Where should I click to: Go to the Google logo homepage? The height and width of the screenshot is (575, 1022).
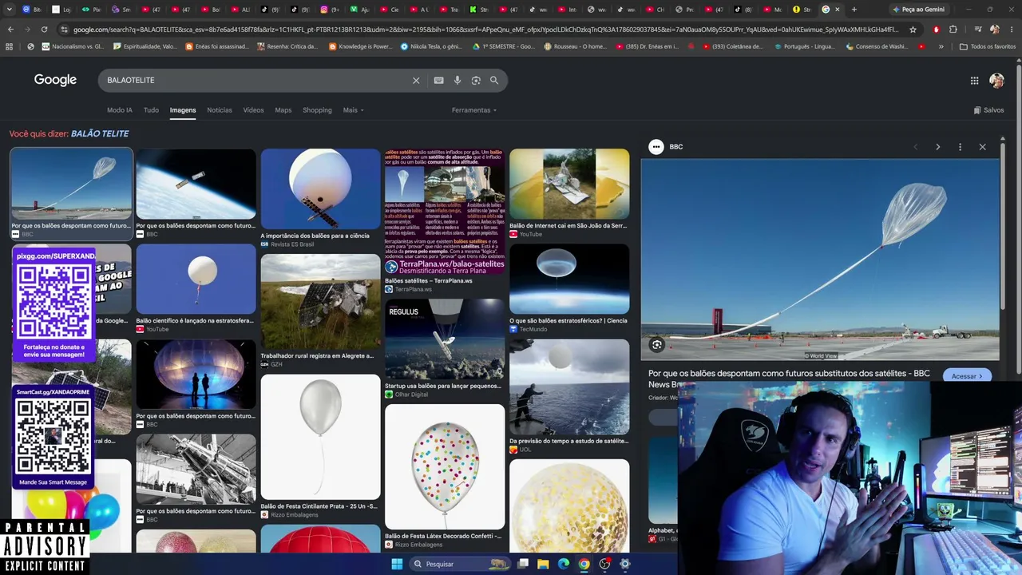pos(55,80)
